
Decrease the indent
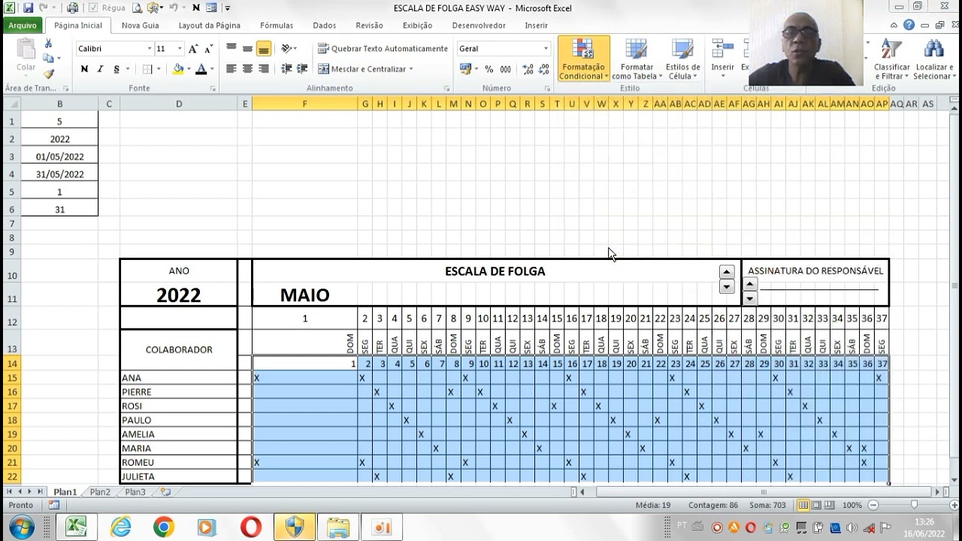tap(286, 69)
